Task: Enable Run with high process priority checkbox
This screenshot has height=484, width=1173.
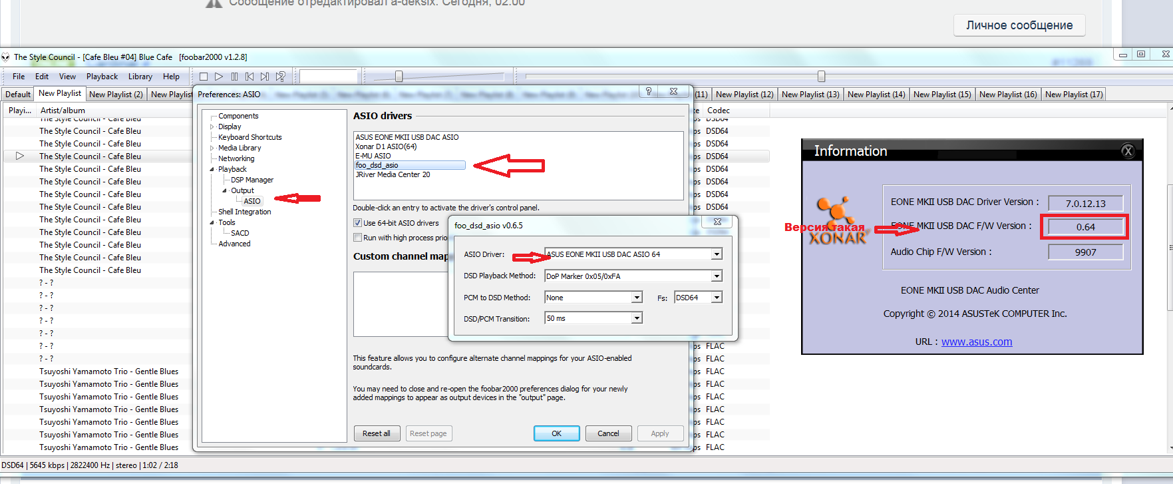Action: click(x=357, y=238)
